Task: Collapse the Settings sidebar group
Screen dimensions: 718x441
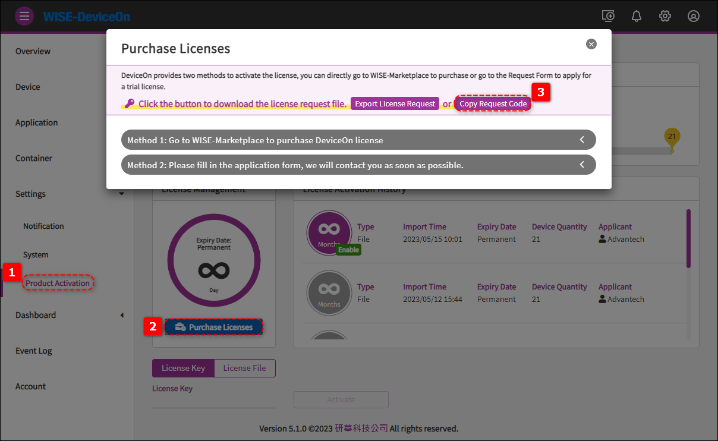Action: click(122, 194)
